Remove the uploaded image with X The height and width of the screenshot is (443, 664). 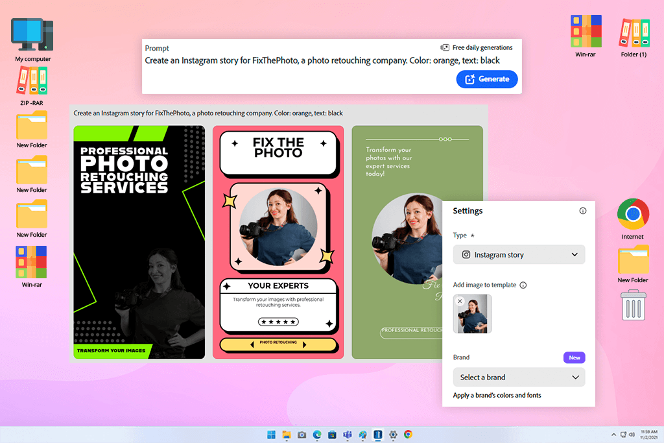point(460,301)
